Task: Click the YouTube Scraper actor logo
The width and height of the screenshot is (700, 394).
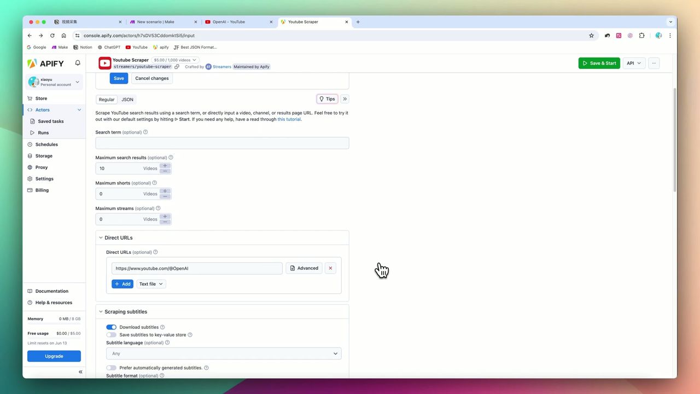Action: pos(104,63)
